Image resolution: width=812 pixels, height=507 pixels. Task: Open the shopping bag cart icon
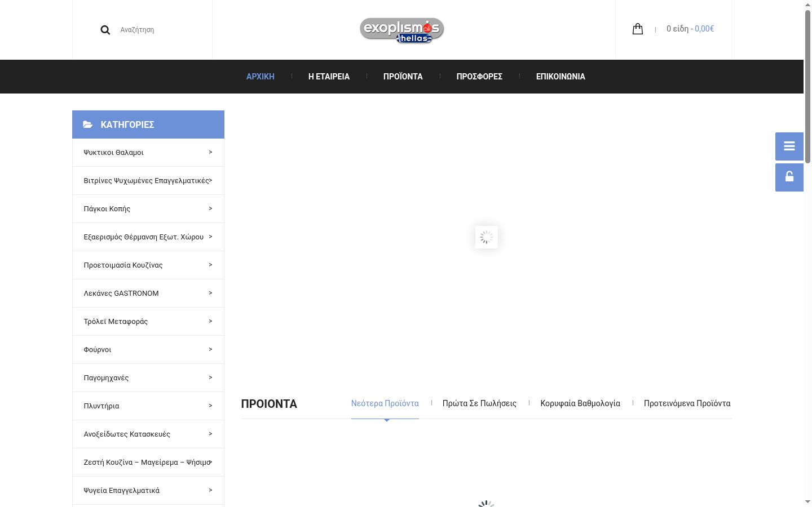(x=638, y=29)
